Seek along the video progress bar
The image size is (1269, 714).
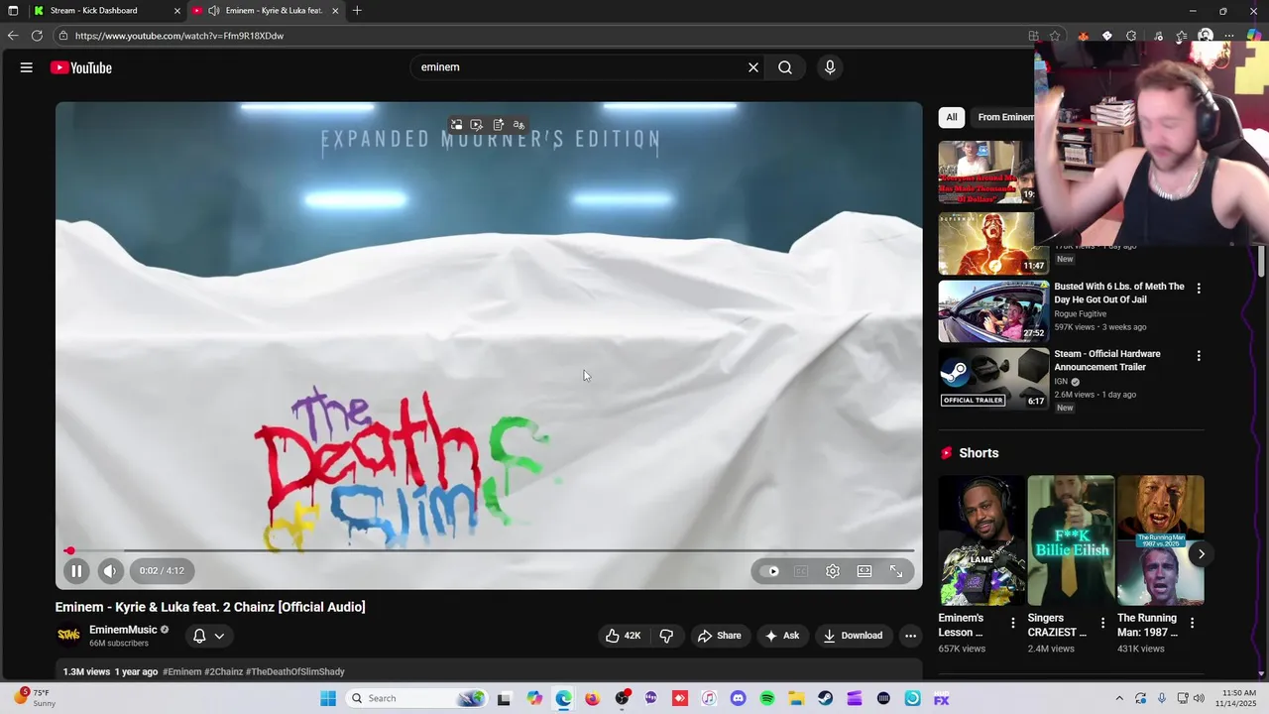[489, 550]
